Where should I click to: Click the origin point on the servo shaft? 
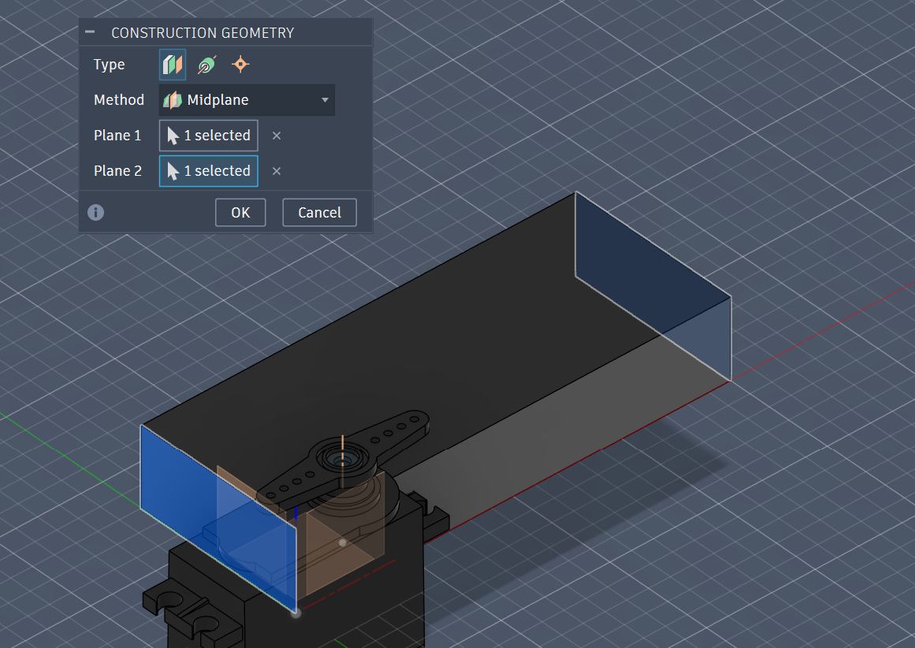pyautogui.click(x=342, y=542)
